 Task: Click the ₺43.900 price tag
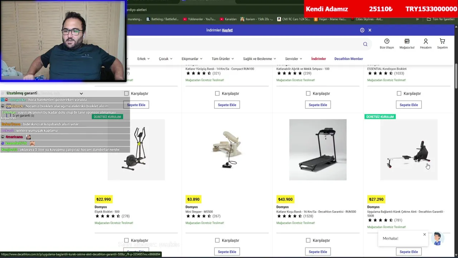coord(285,199)
